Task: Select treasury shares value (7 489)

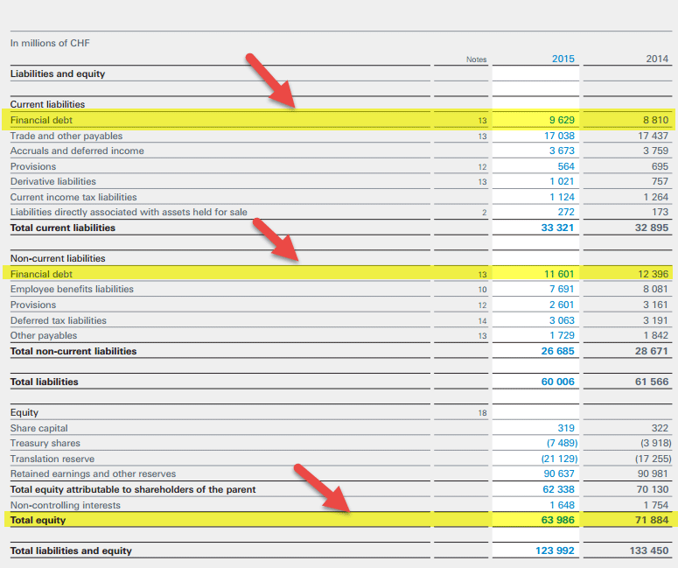Action: coord(563,444)
